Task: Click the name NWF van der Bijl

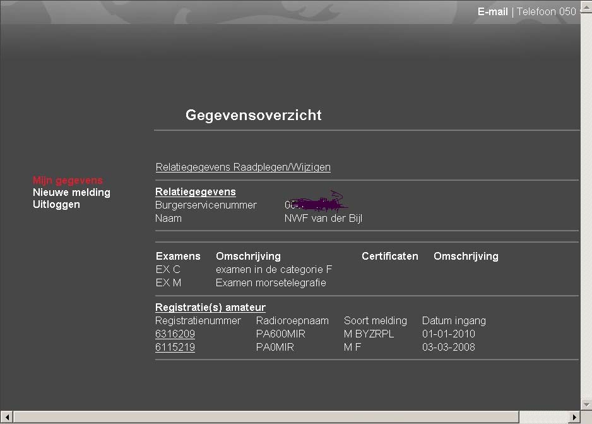Action: pyautogui.click(x=323, y=218)
